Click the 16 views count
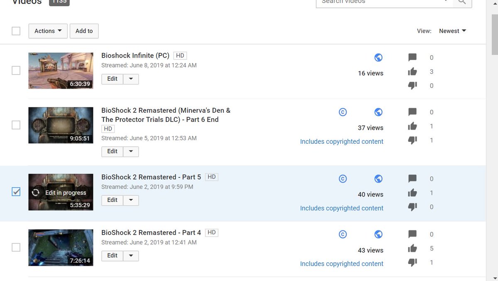The height and width of the screenshot is (281, 498). [x=371, y=73]
